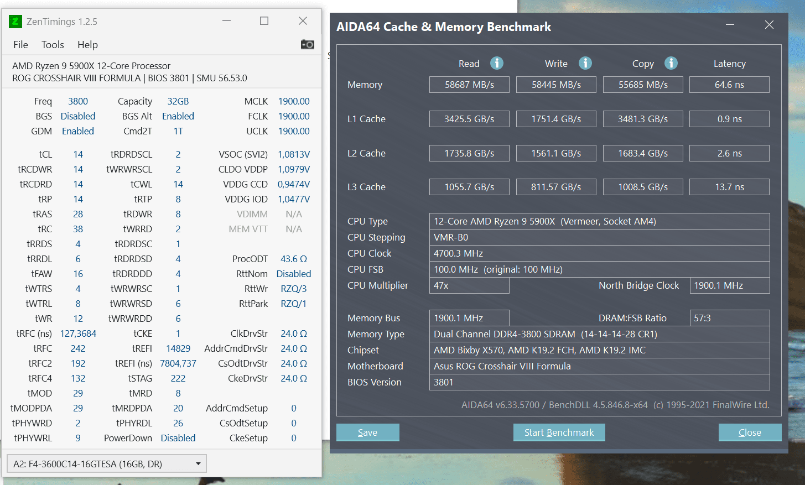The width and height of the screenshot is (805, 485).
Task: Click the Memory Type field DDR4-3800
Action: pos(599,334)
